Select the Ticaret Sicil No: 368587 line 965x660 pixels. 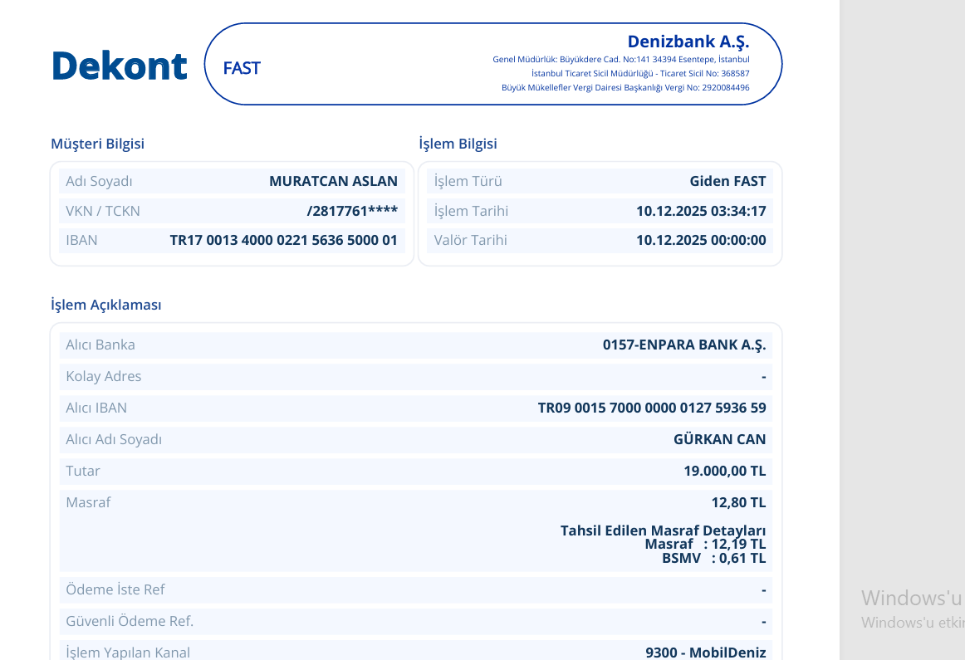pyautogui.click(x=640, y=73)
